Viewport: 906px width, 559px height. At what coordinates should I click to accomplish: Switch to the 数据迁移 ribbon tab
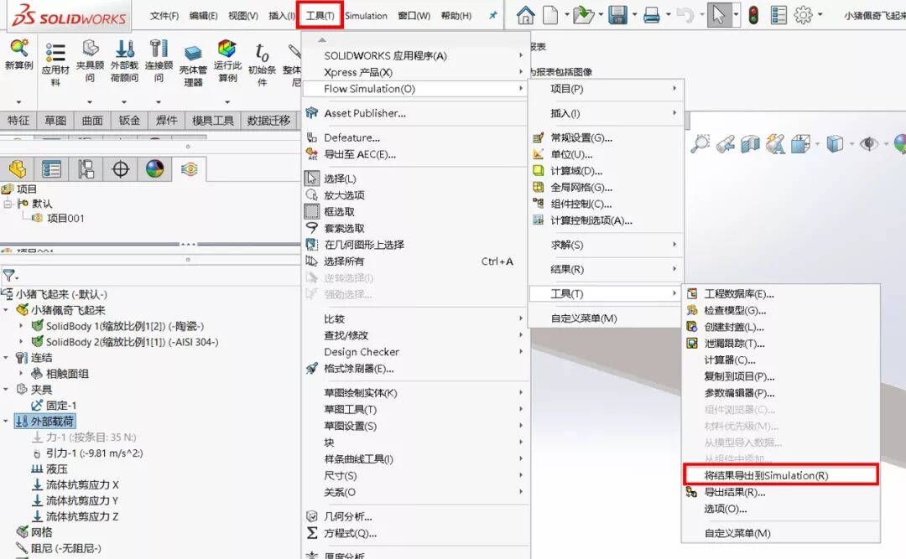[x=268, y=120]
